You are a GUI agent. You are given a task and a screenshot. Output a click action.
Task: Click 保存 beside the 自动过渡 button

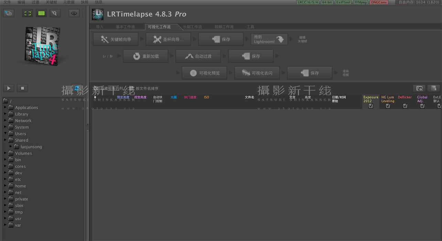251,56
